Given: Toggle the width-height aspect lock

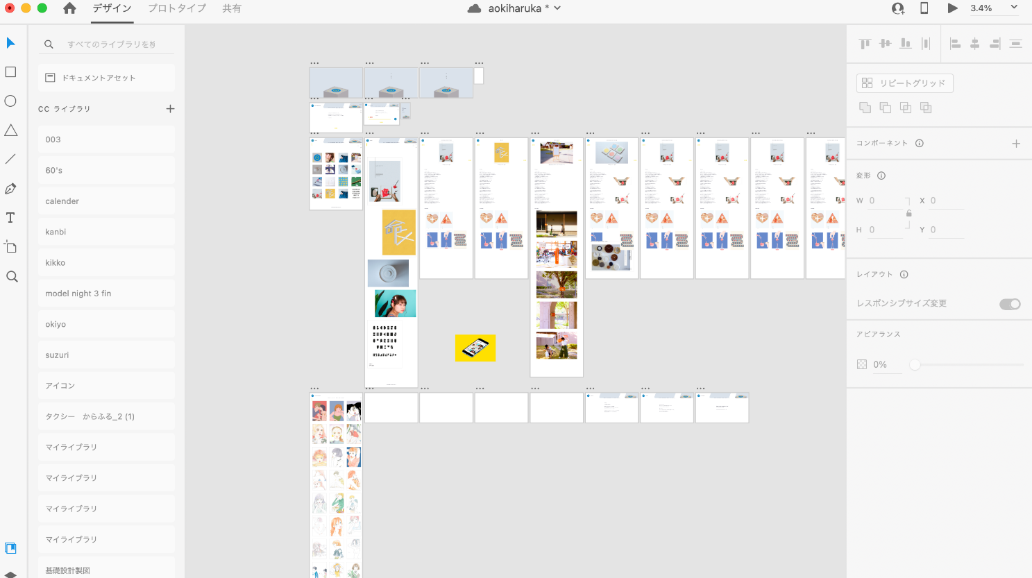Looking at the screenshot, I should [908, 214].
